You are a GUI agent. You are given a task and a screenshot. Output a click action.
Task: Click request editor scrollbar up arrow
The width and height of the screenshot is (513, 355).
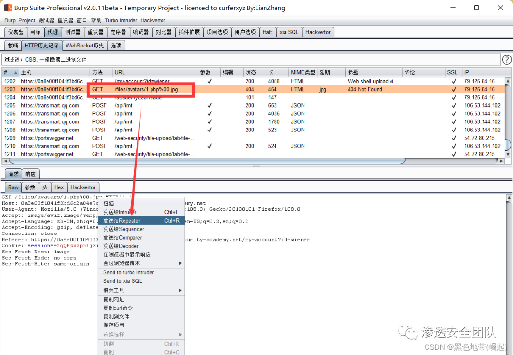509,197
